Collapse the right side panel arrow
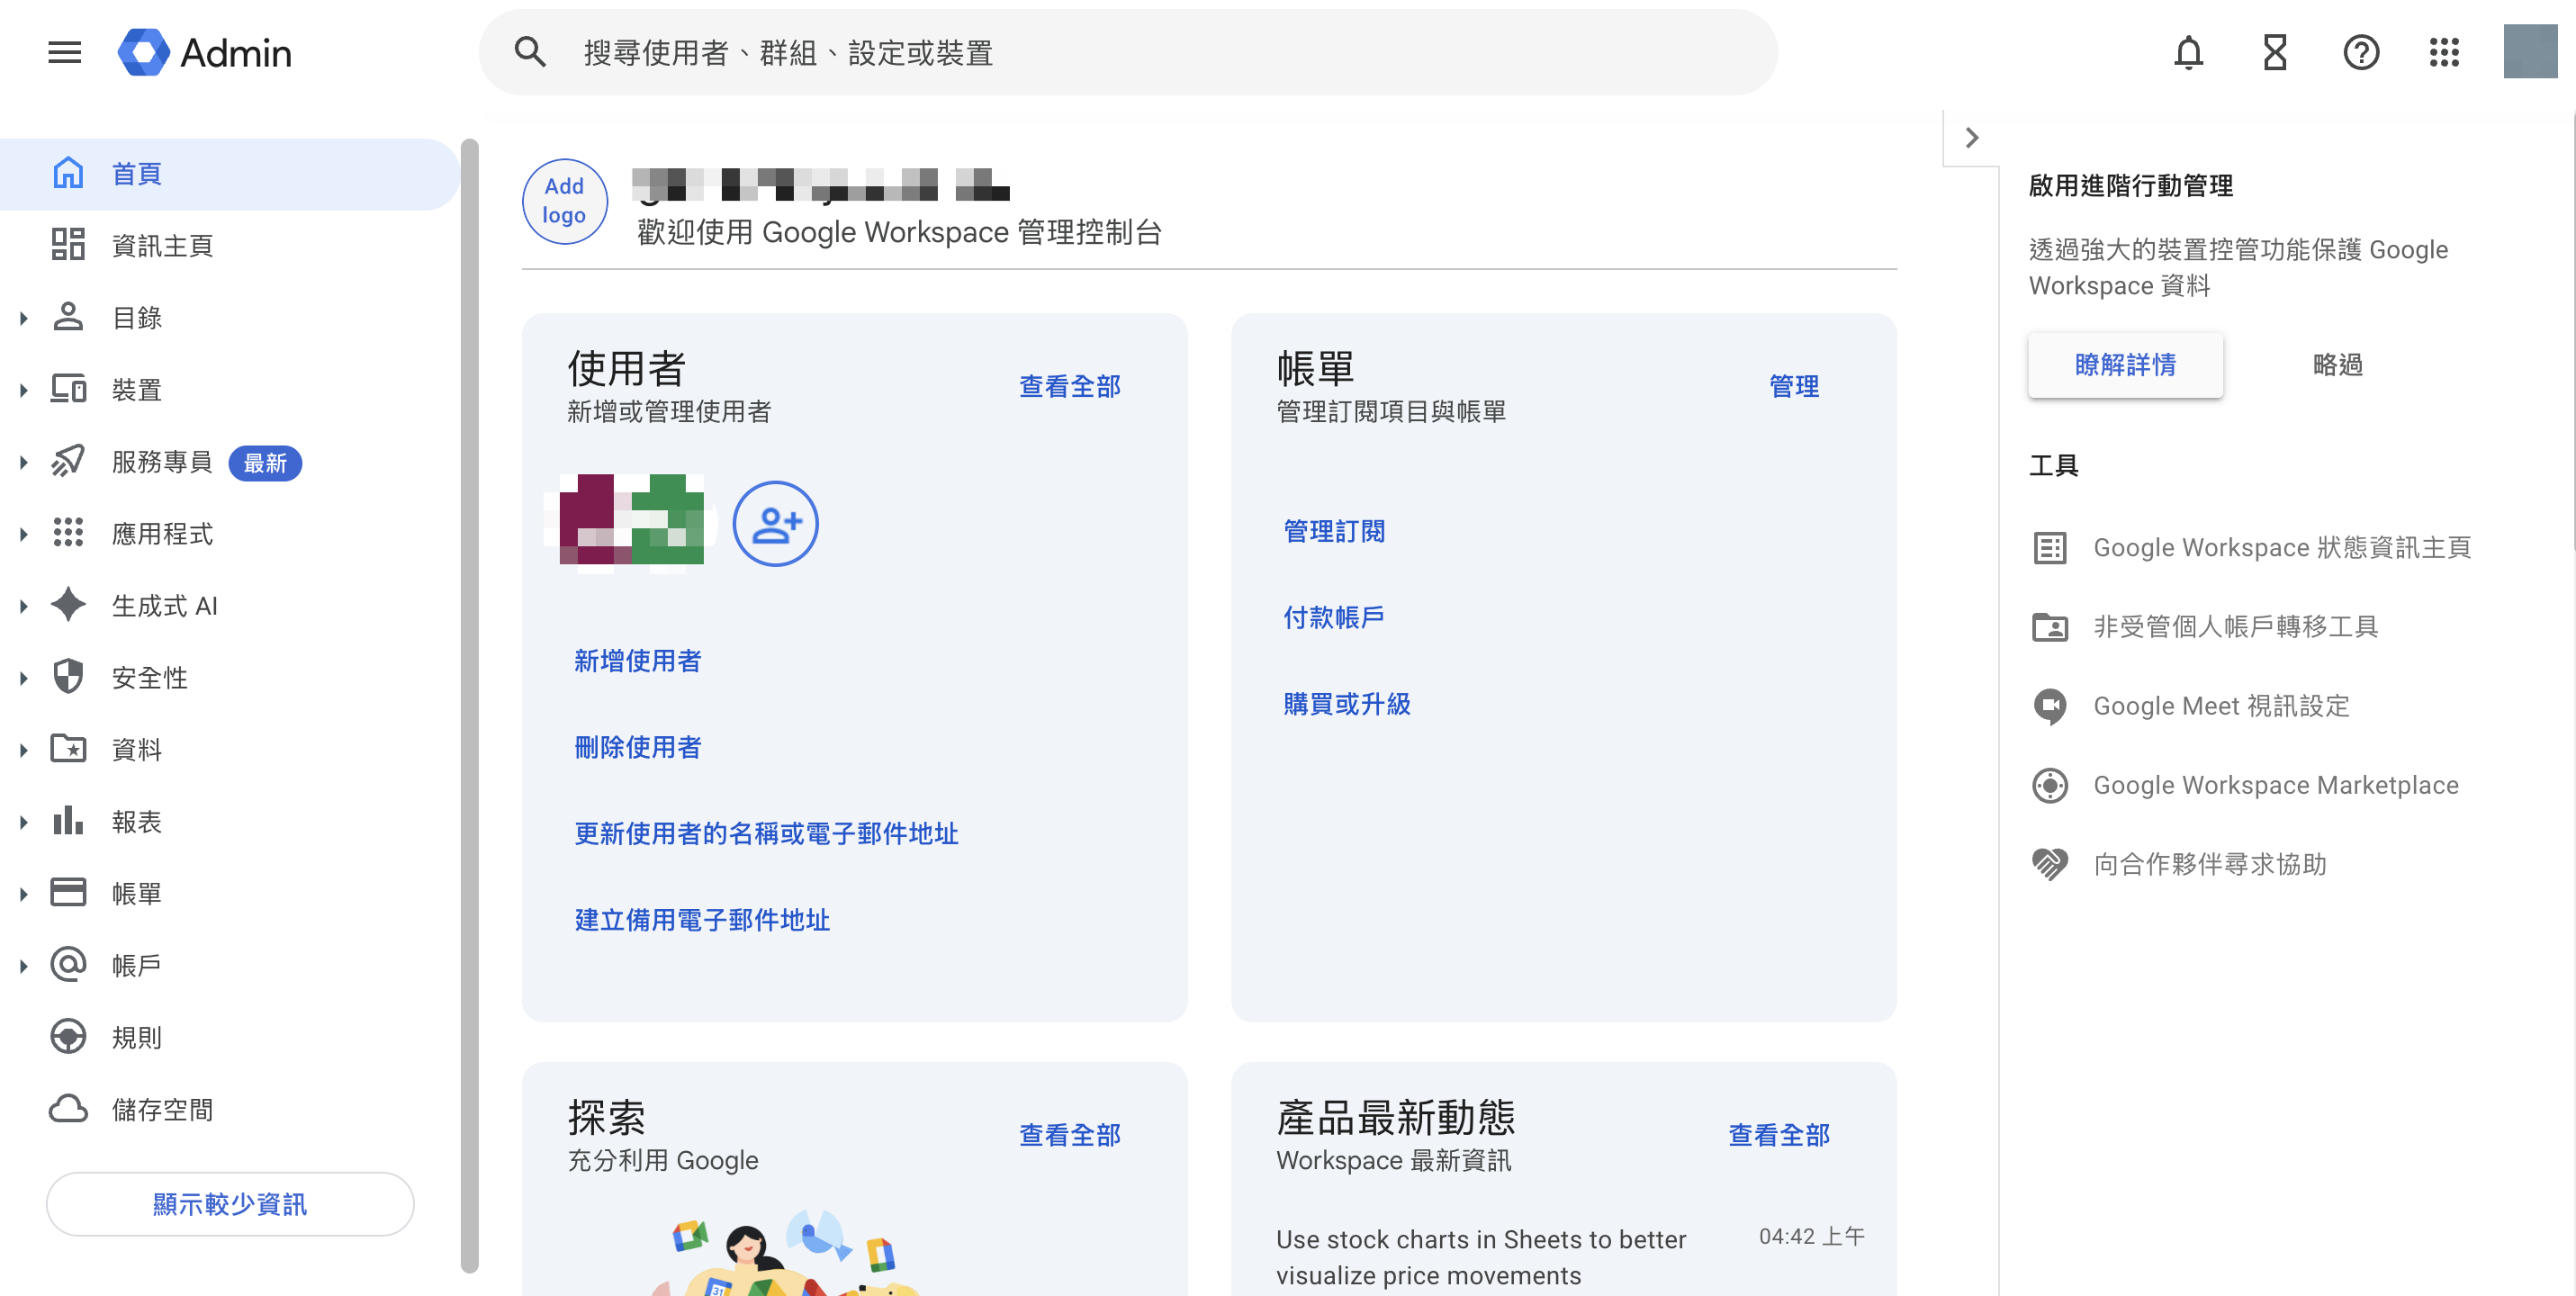 (1971, 138)
